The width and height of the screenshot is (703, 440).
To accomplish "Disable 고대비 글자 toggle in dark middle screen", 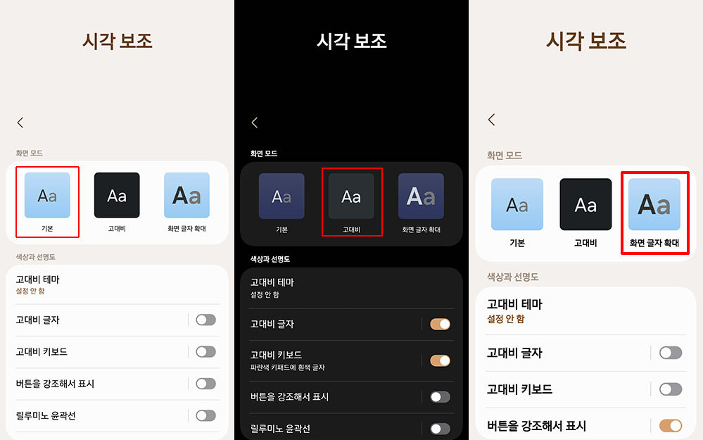I will click(x=440, y=324).
